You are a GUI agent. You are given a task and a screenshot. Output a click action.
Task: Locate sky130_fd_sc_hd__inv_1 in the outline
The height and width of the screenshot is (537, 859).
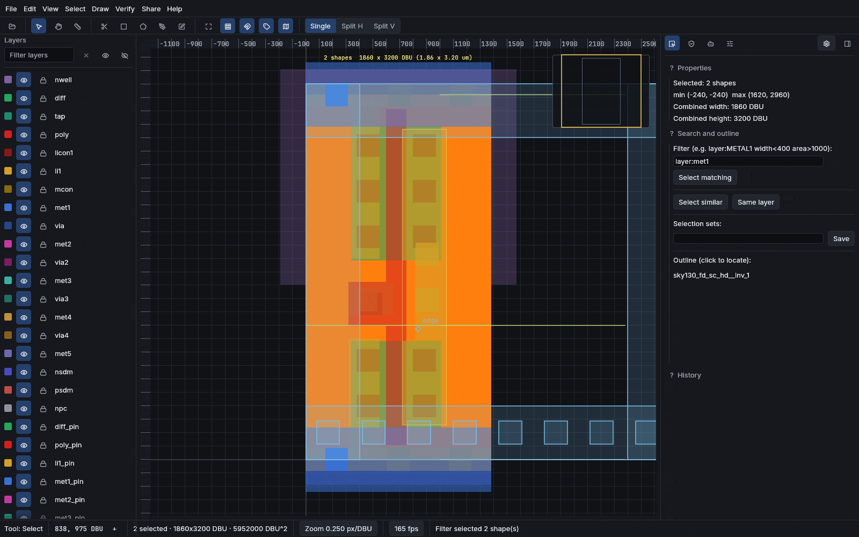[711, 275]
